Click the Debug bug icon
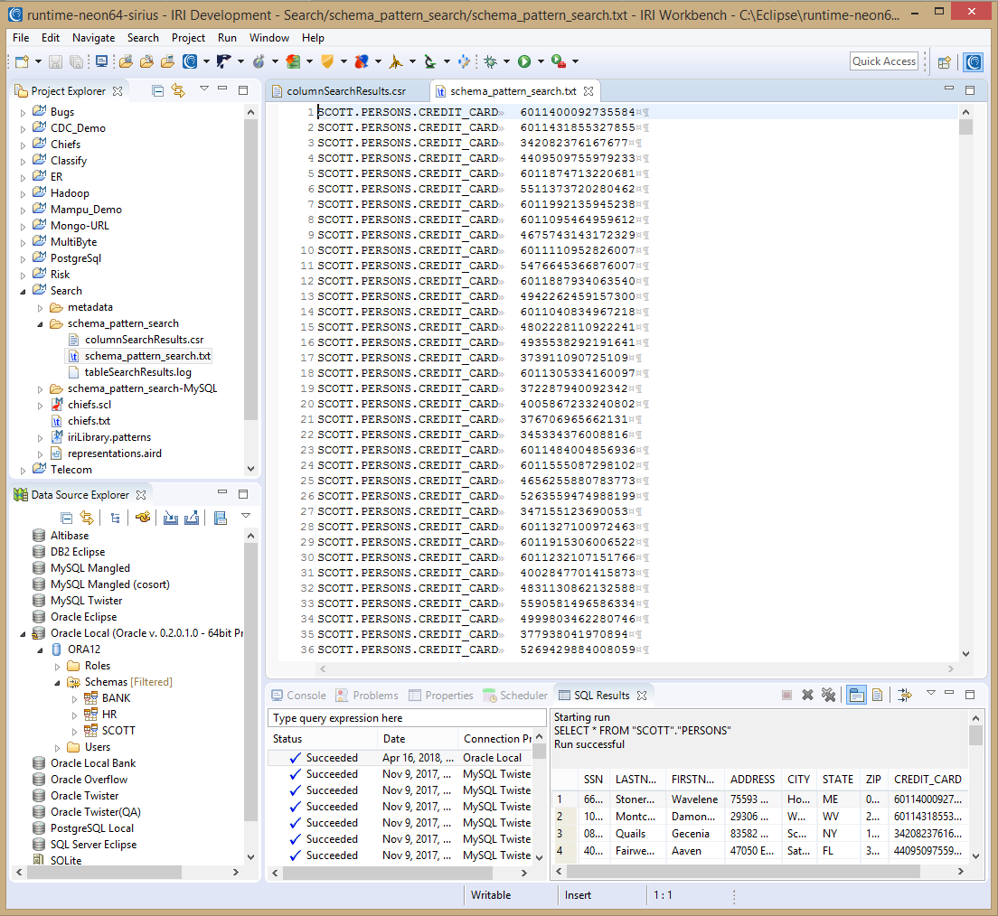The image size is (998, 916). point(491,61)
